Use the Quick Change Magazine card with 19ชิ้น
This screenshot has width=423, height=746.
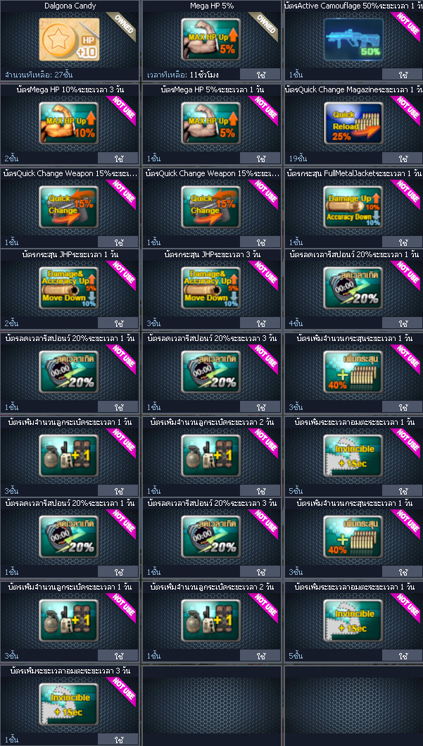402,158
